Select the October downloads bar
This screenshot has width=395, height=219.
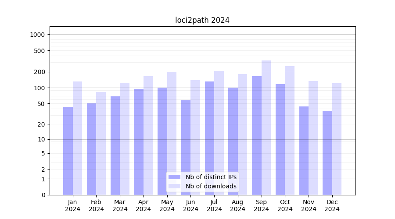pyautogui.click(x=290, y=131)
